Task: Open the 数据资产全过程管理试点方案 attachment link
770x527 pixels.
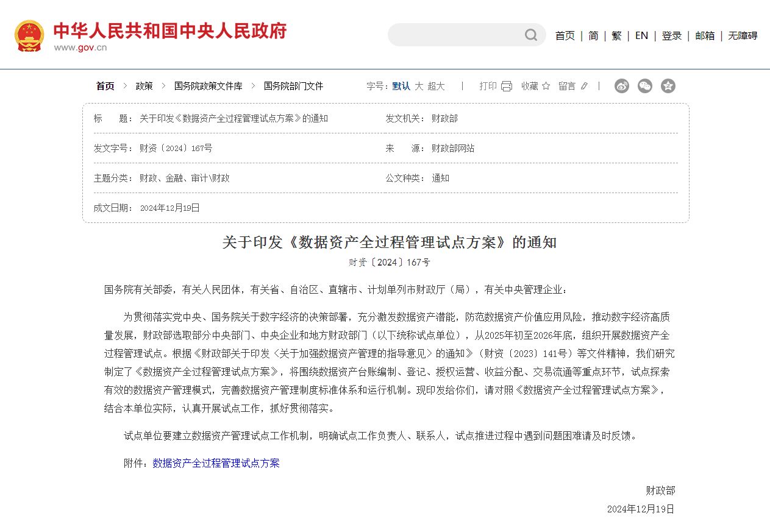Action: 216,463
